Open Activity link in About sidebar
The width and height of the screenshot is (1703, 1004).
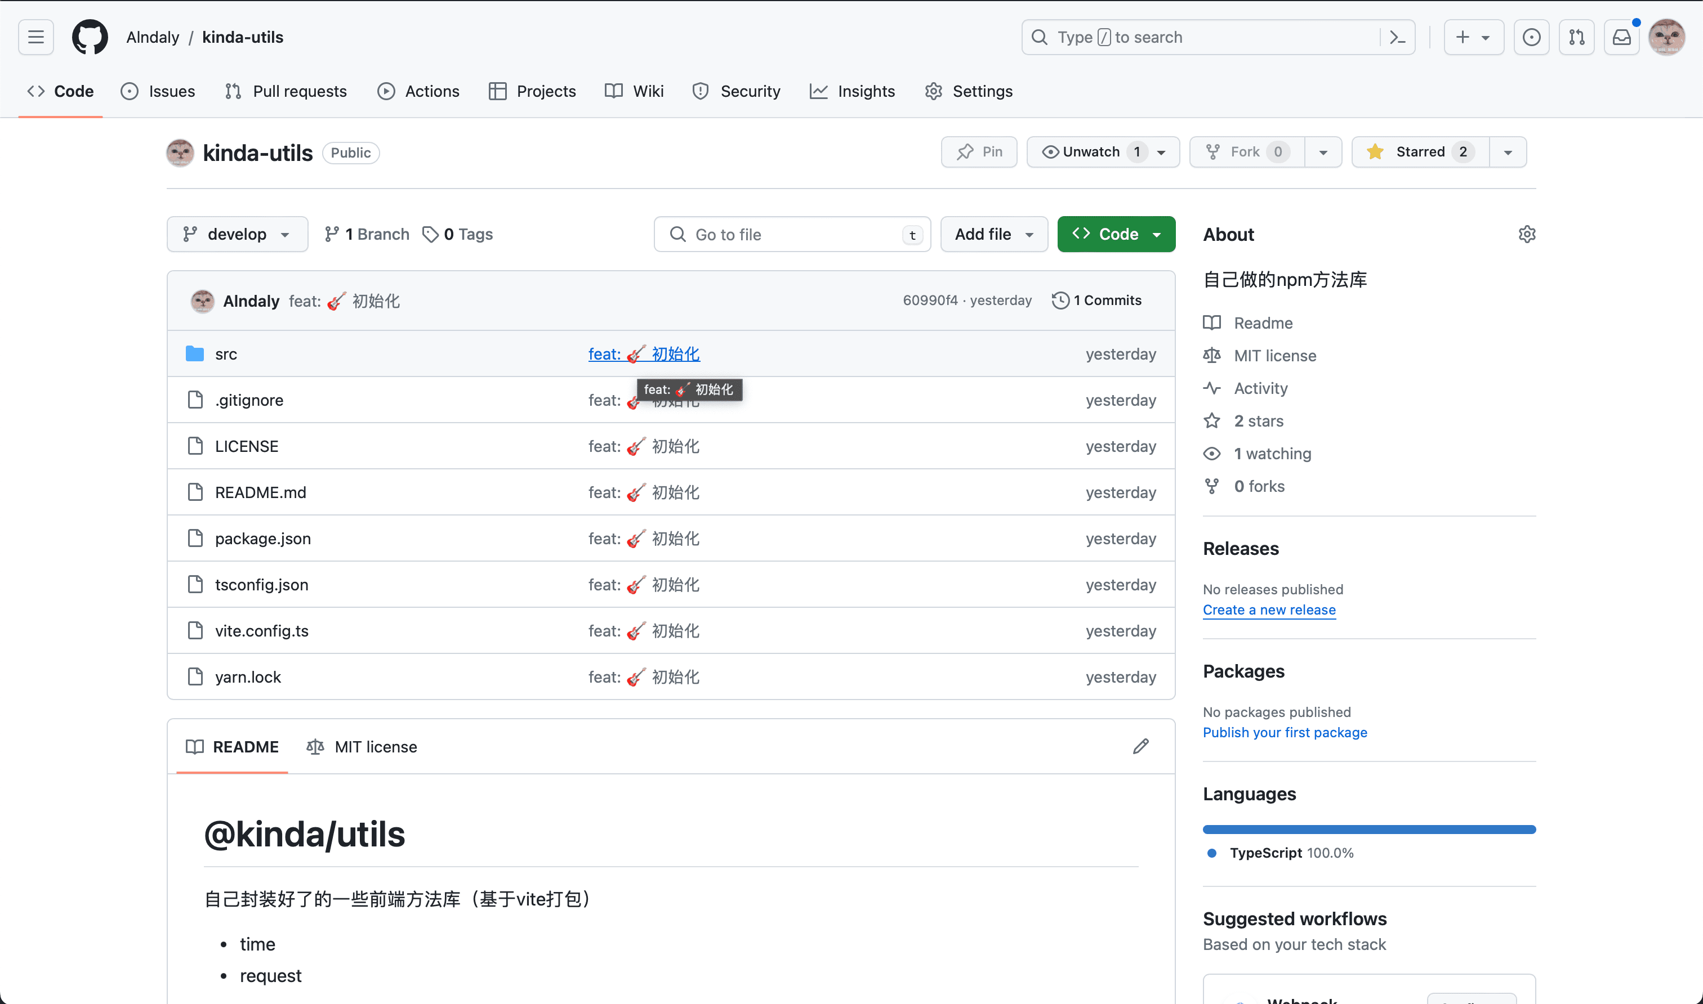[1246, 388]
